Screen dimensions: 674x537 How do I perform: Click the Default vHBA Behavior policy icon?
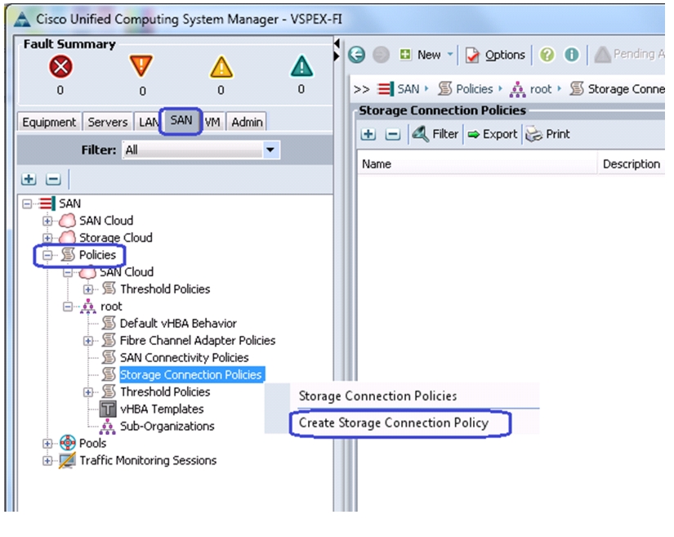[x=109, y=323]
